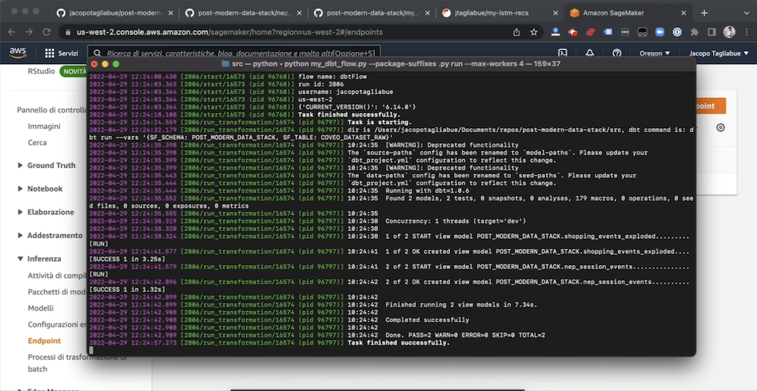This screenshot has width=757, height=391.
Task: Toggle Chrome side panel icon
Action: [711, 32]
